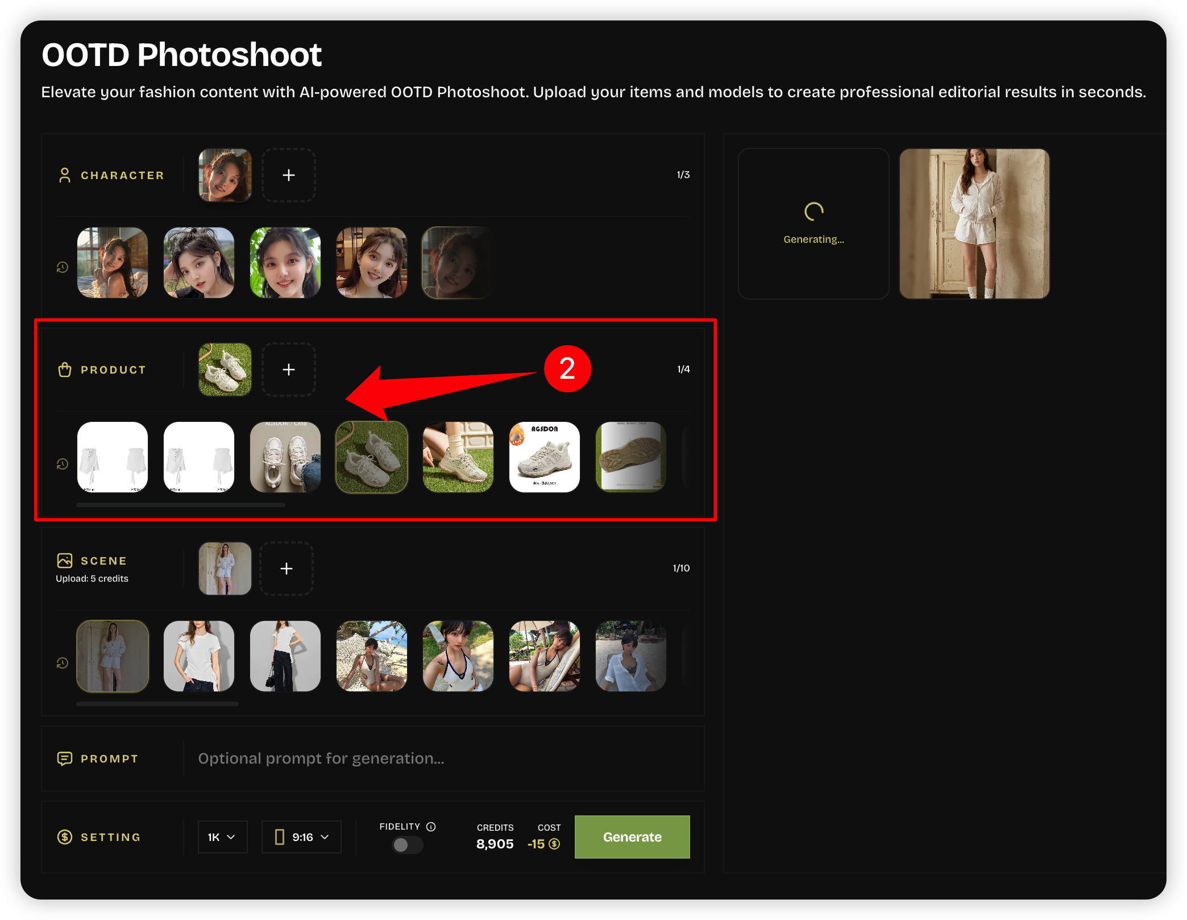
Task: Pick scene with short-haired woman in halter top
Action: pos(458,656)
